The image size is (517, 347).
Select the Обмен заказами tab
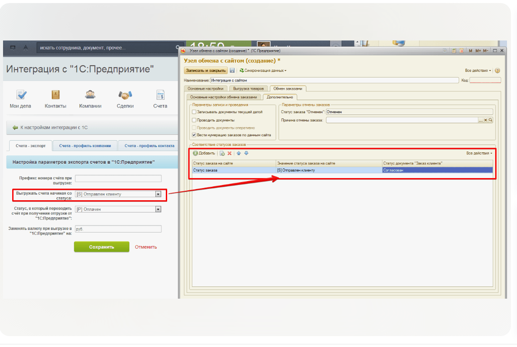click(288, 89)
